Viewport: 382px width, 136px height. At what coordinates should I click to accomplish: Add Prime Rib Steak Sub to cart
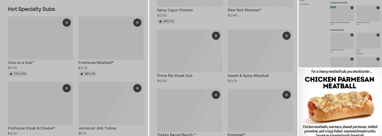coord(216,36)
